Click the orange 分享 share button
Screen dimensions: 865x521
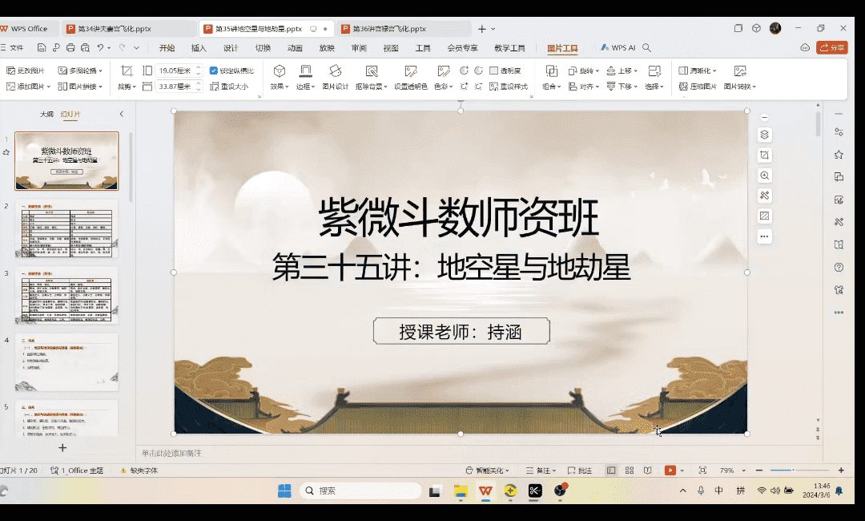point(831,48)
